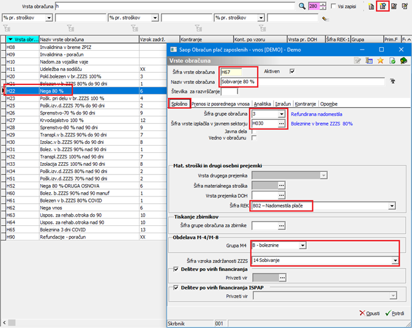Open the Šifra REK dropdown
This screenshot has height=328, width=412.
[x=392, y=206]
